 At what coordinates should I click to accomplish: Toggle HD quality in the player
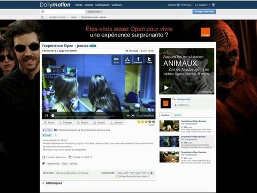click(x=116, y=60)
